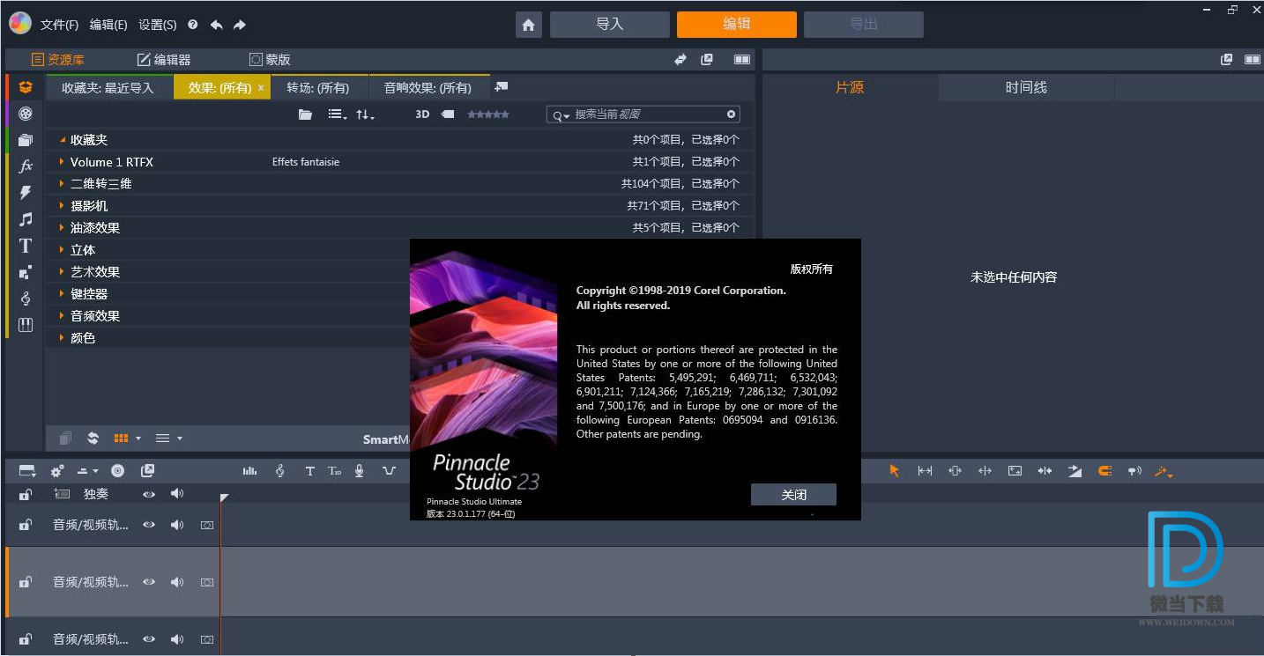The image size is (1264, 656).
Task: Open the 编辑器 panel
Action: pos(164,60)
